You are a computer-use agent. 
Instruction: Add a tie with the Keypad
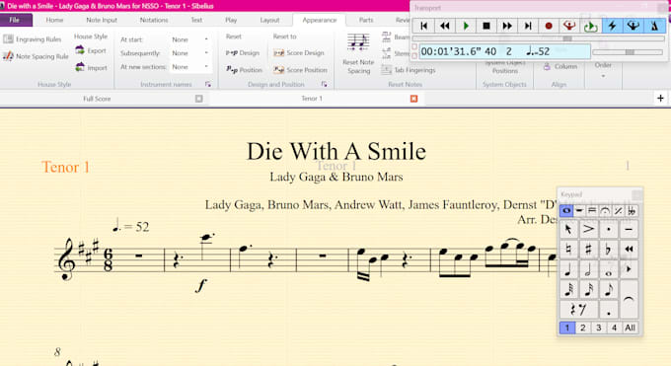click(x=629, y=299)
